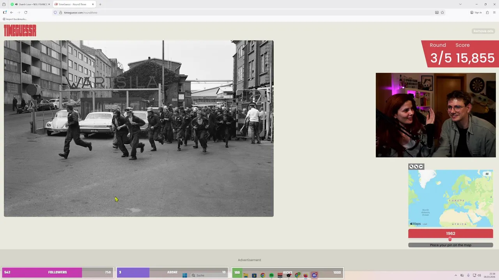Go forward with the forward arrow
Viewport: 499px width, 280px height.
coord(19,12)
